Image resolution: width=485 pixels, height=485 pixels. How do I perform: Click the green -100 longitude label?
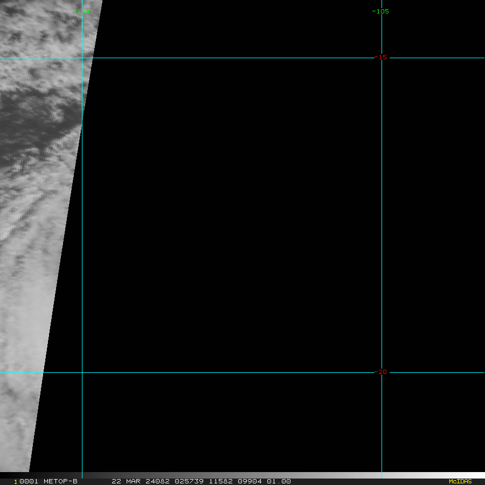click(x=81, y=11)
